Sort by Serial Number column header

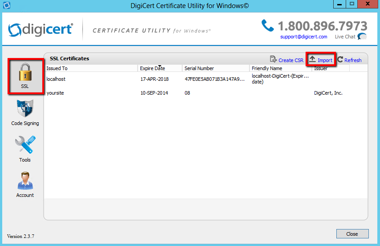pos(216,68)
